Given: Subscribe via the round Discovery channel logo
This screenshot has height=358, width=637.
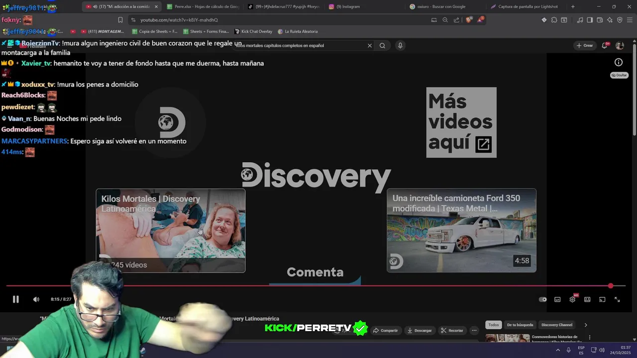Looking at the screenshot, I should pos(171,122).
